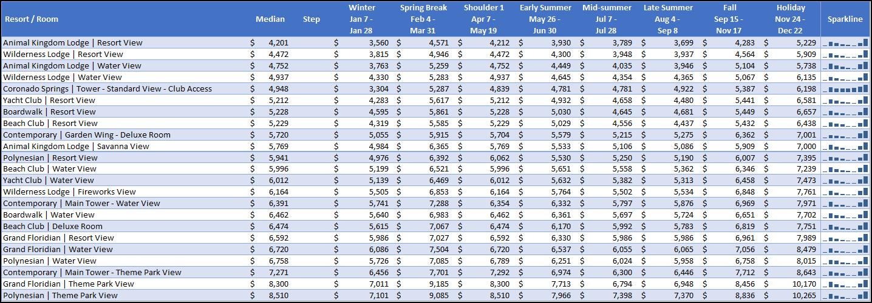Click Winter value 3,560
The image size is (872, 303).
(378, 42)
